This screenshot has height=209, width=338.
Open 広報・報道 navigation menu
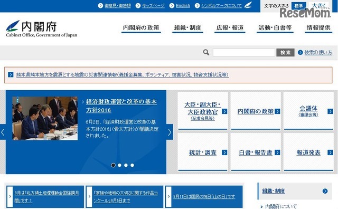(230, 28)
